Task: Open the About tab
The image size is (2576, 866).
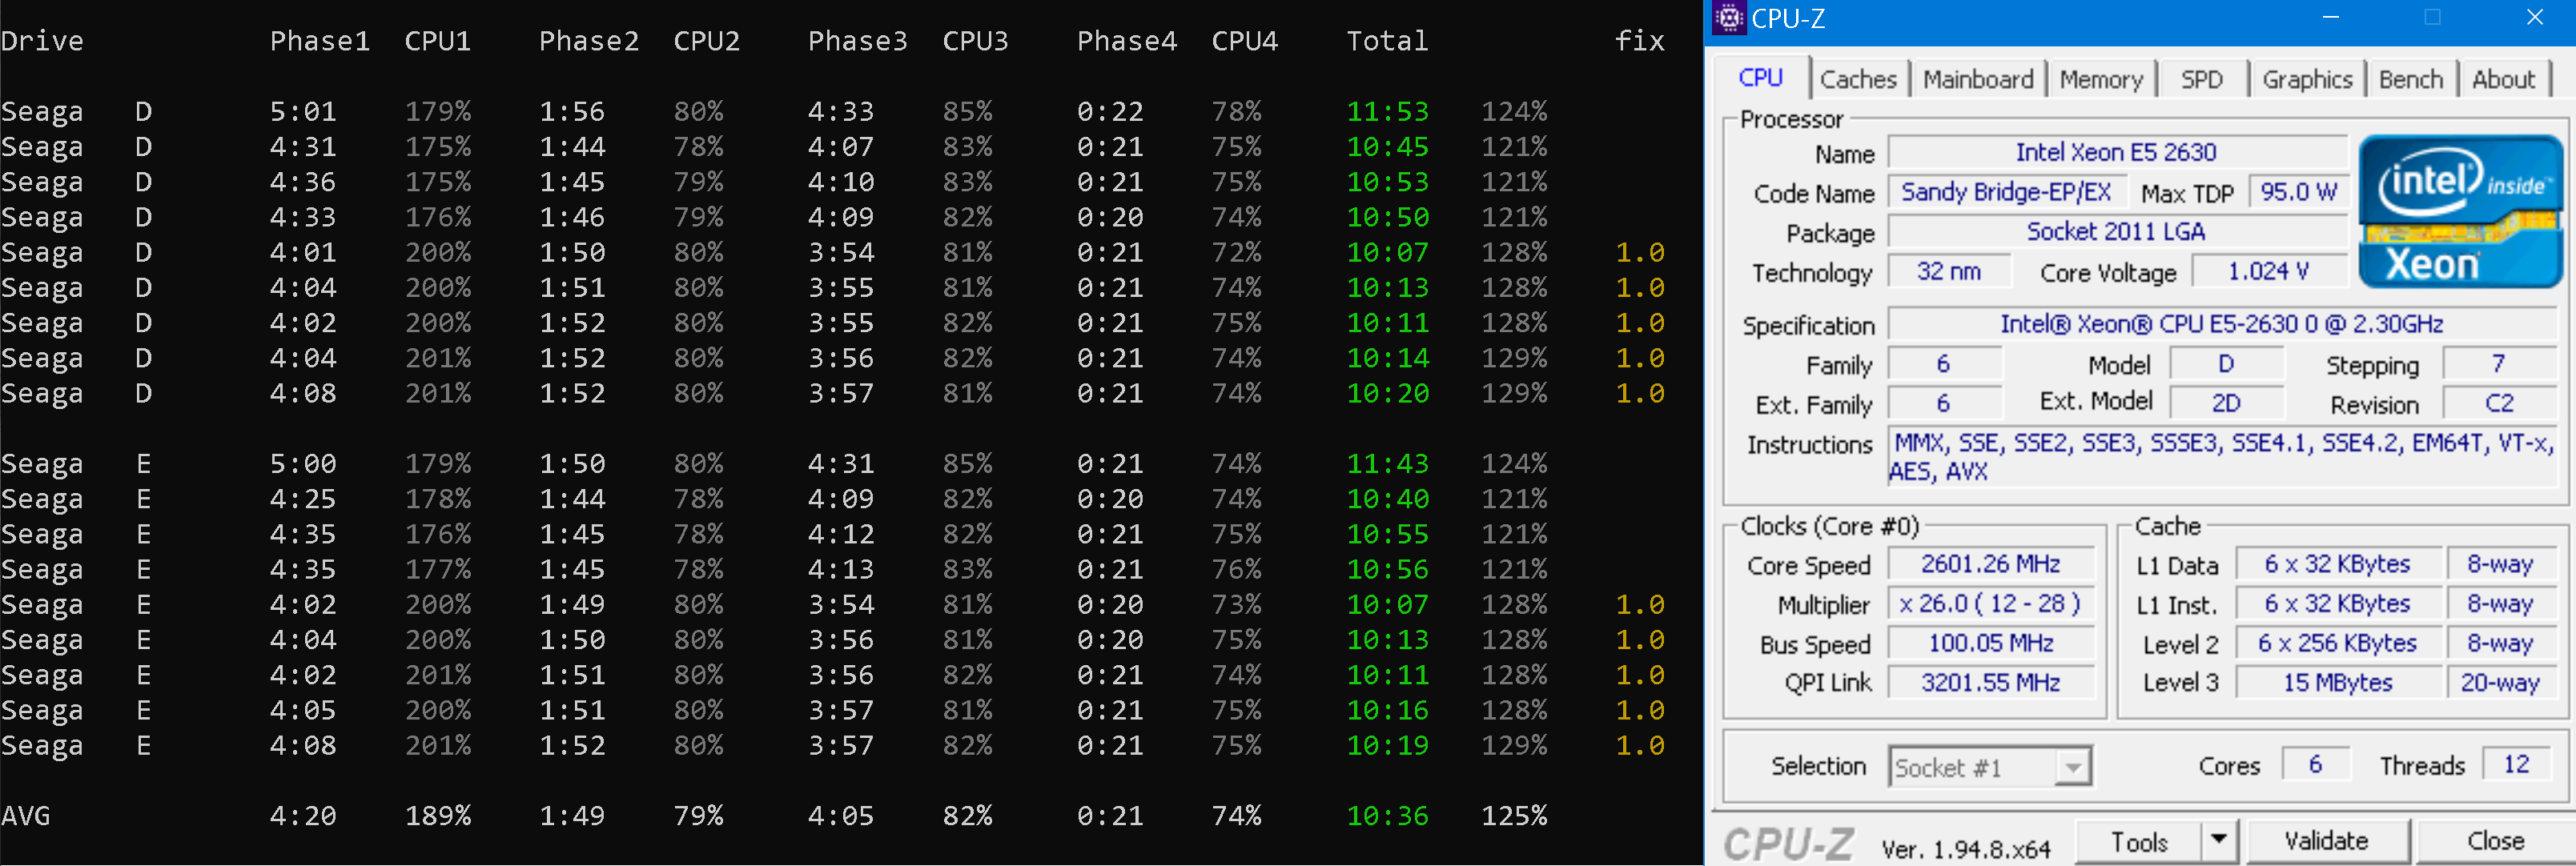Action: [2503, 79]
